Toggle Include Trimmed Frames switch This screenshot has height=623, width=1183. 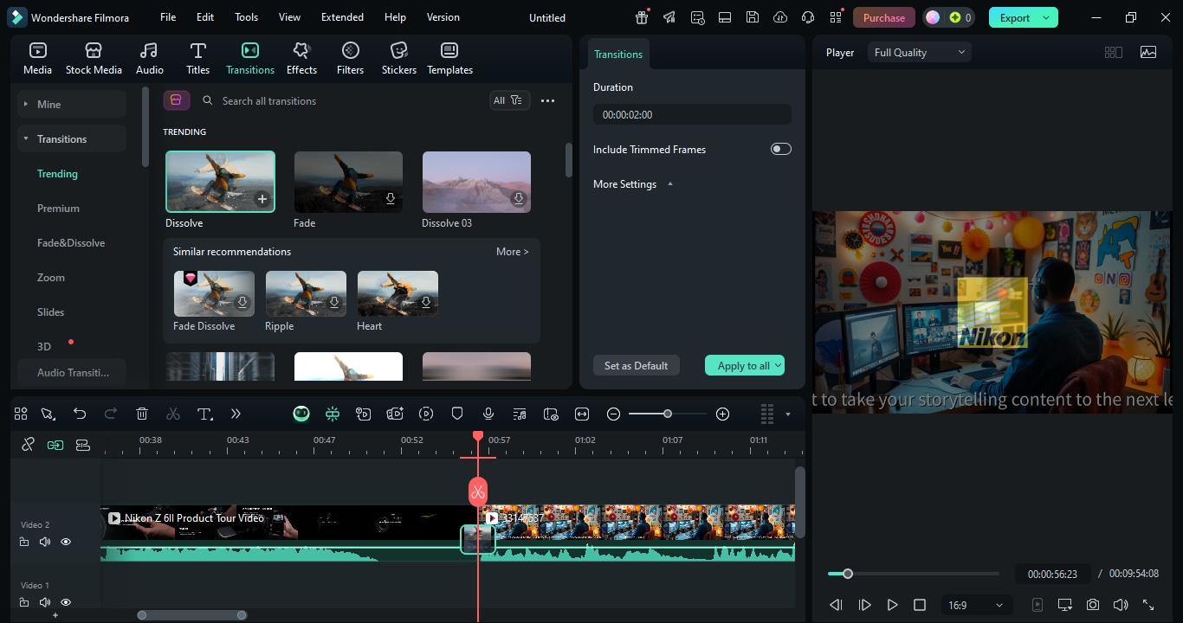pos(780,149)
